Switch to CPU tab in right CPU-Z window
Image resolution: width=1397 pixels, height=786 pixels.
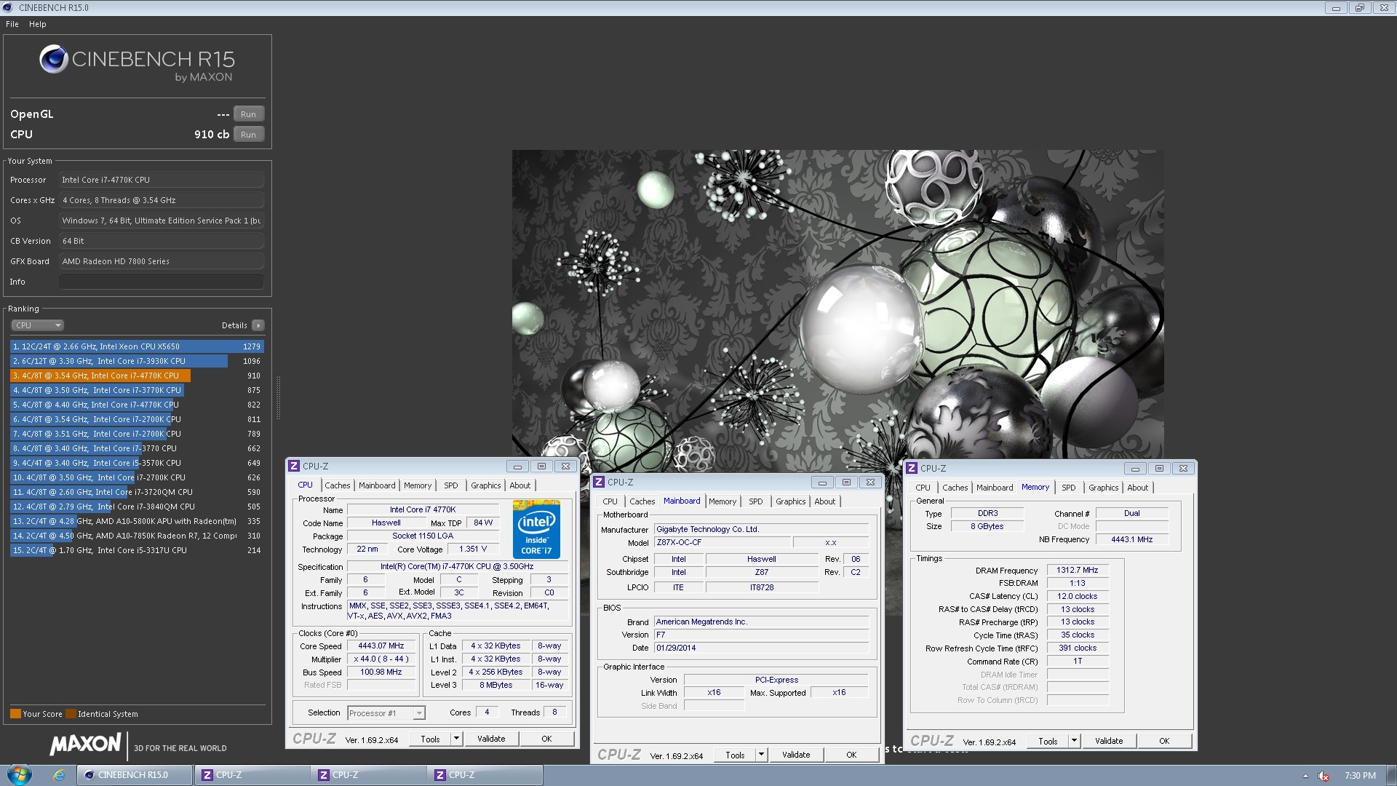pyautogui.click(x=923, y=488)
